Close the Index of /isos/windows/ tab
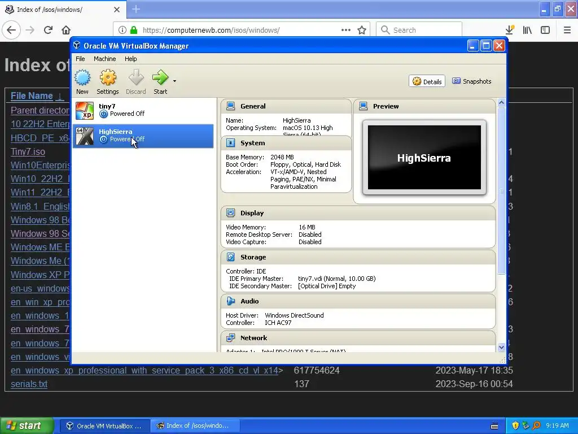The height and width of the screenshot is (434, 578). (117, 10)
